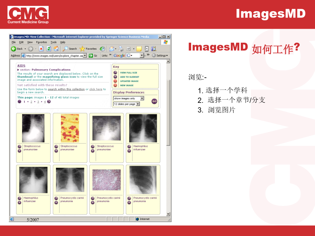
Task: Open the View menu
Action: pos(30,42)
